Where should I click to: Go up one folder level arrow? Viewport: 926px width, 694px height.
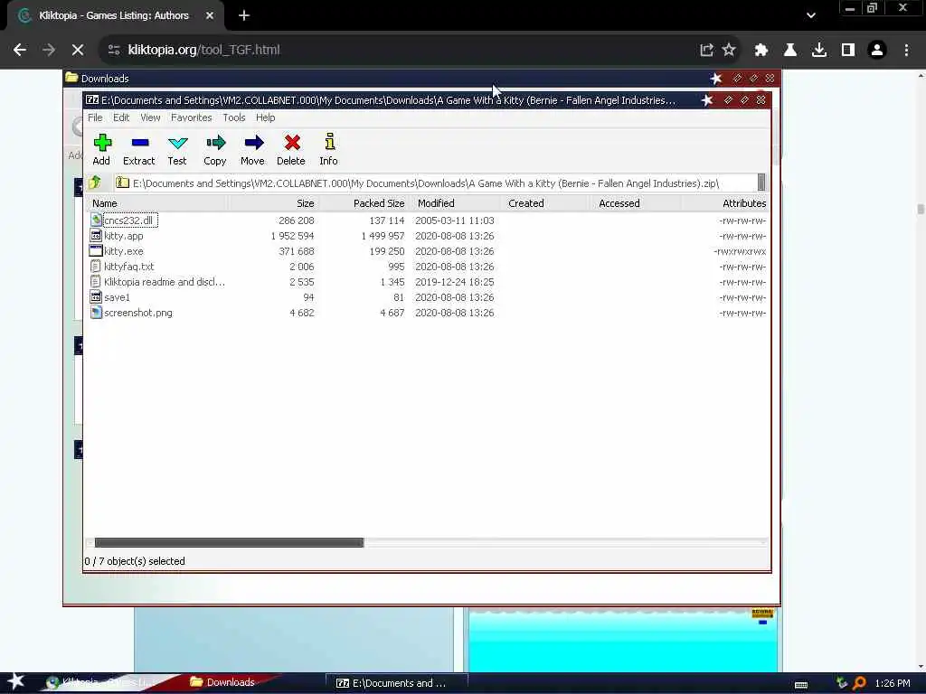coord(95,183)
